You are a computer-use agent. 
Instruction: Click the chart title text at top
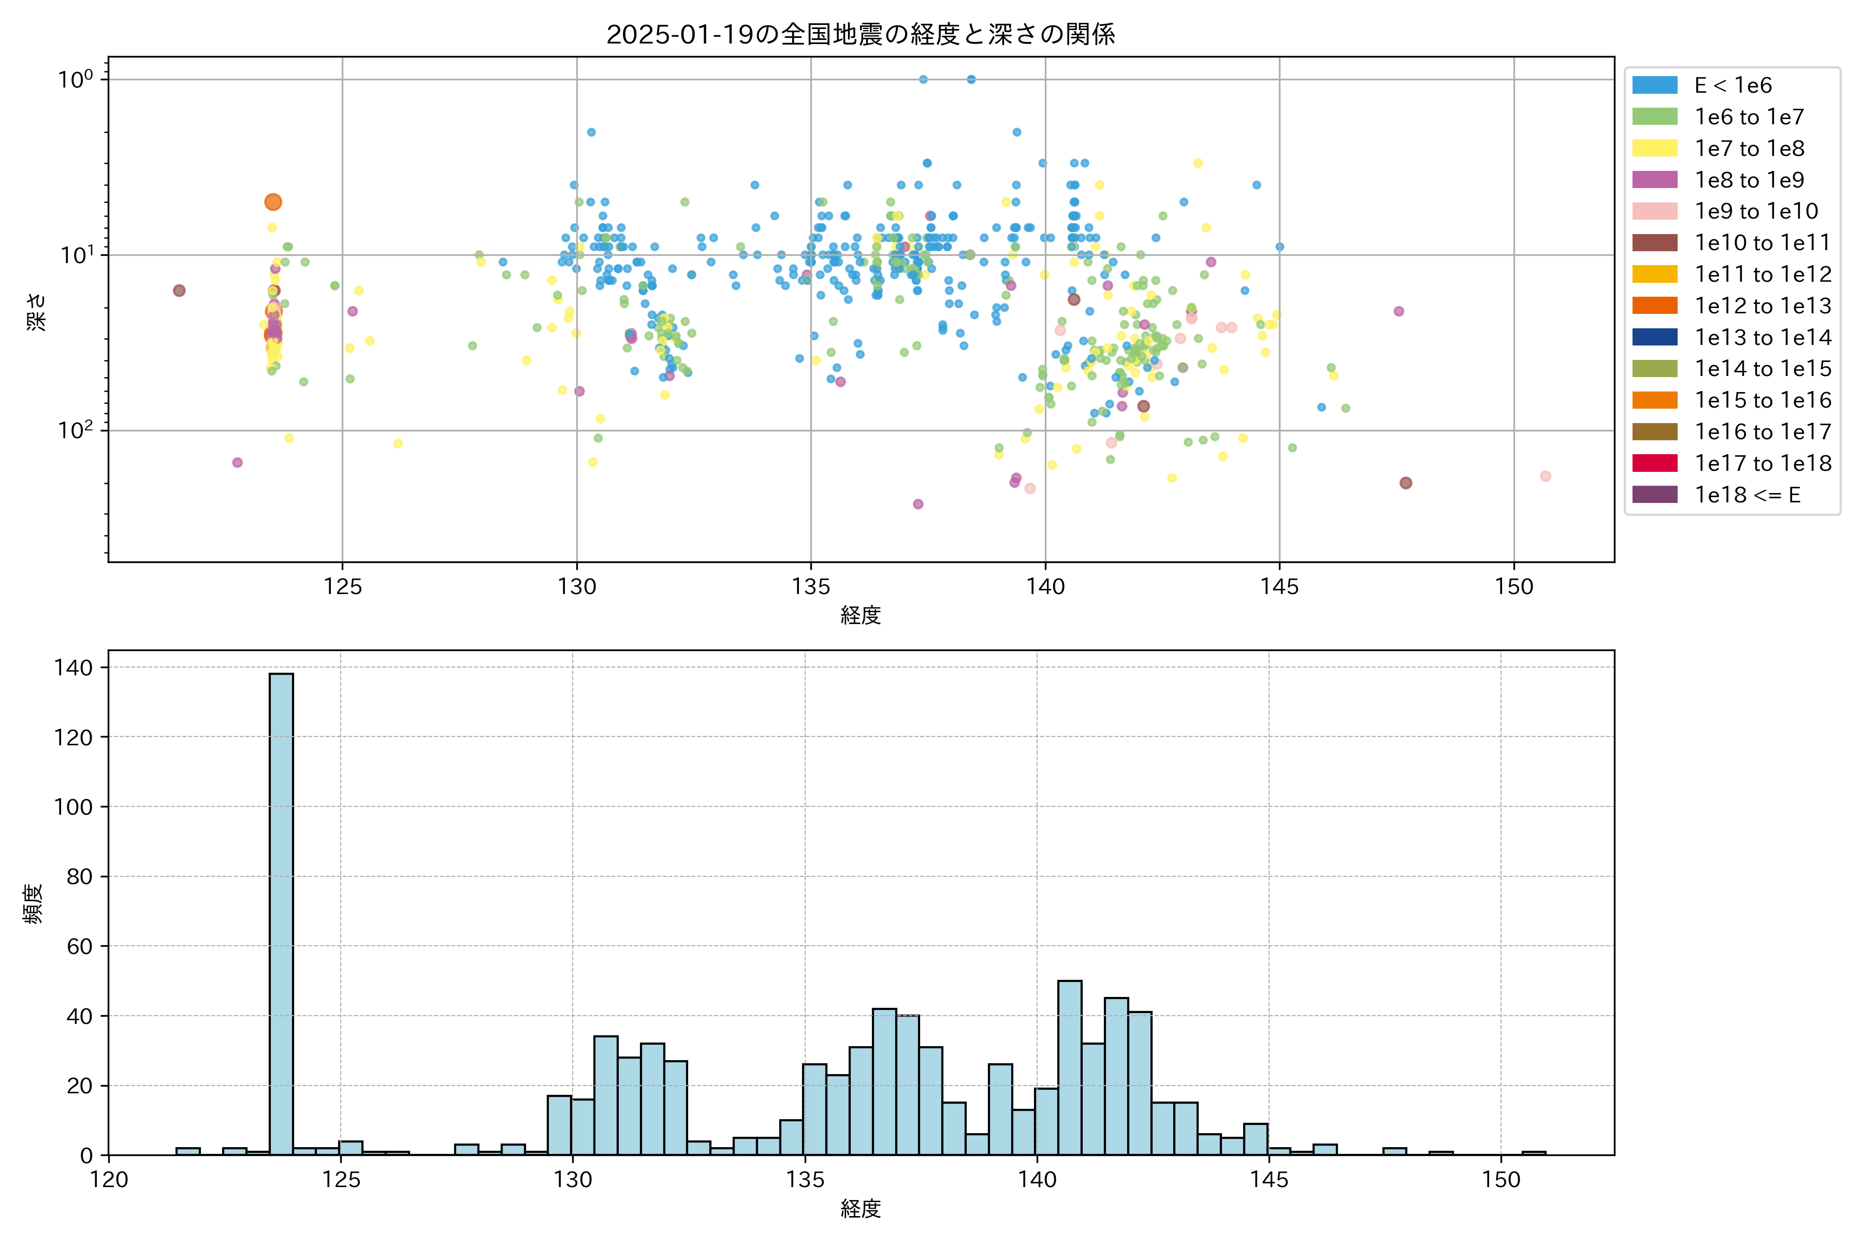861,34
